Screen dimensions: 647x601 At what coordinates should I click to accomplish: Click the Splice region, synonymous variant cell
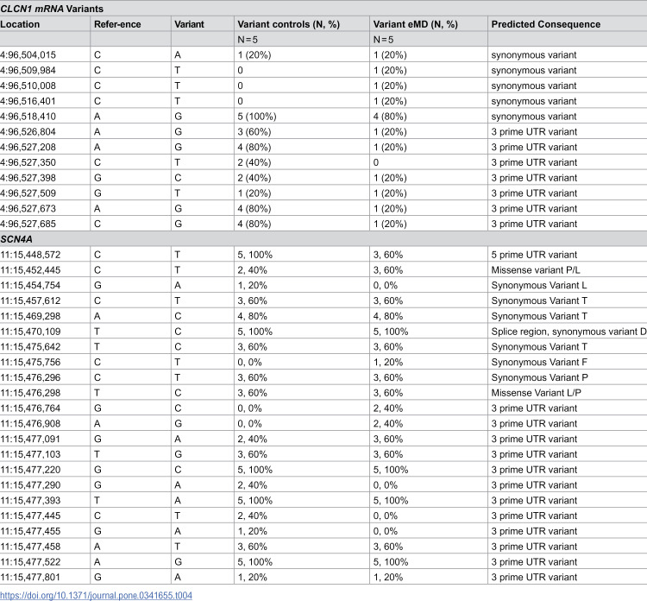tap(568, 332)
